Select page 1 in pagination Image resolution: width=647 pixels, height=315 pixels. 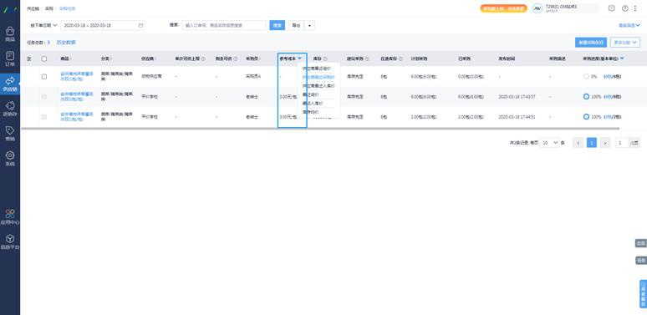(x=591, y=143)
